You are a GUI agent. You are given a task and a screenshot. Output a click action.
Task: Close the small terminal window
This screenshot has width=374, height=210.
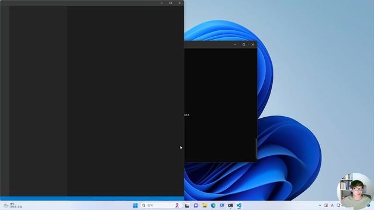[x=253, y=44]
